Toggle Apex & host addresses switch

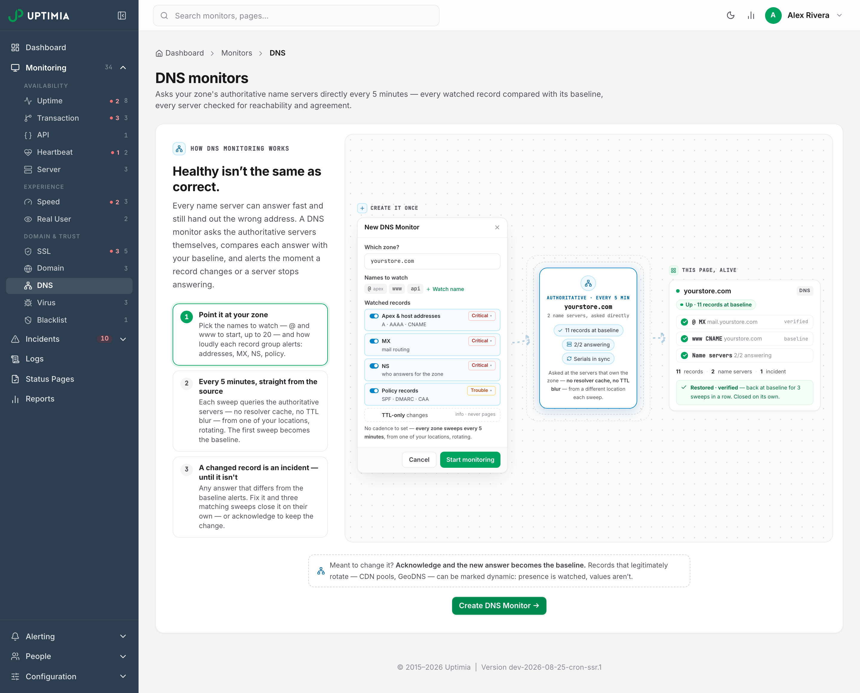coord(374,316)
